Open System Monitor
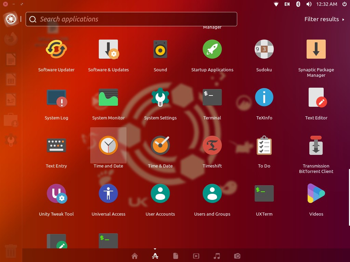The width and height of the screenshot is (350, 262). [108, 97]
